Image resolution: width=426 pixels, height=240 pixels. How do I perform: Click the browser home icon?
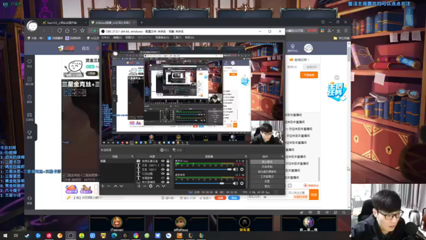[x=67, y=30]
